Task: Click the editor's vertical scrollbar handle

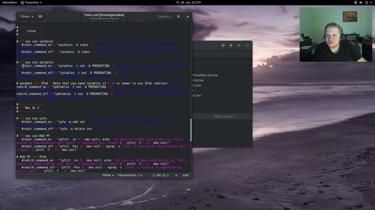Action: (x=190, y=129)
